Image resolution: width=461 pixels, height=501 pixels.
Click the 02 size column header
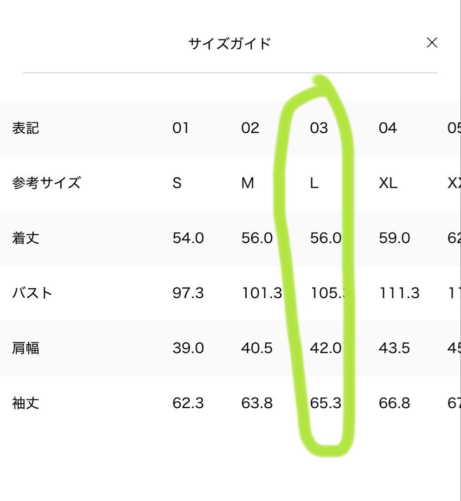click(250, 128)
